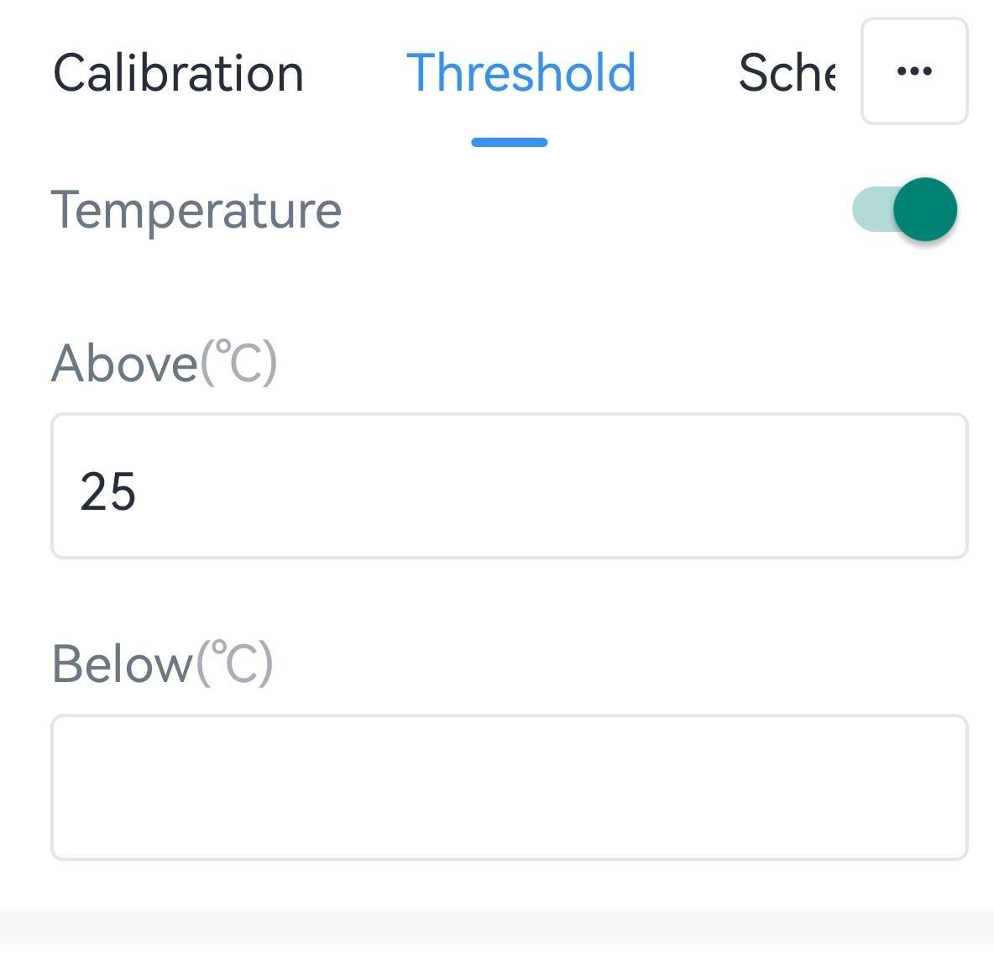This screenshot has width=994, height=955.
Task: Click the Above(°C) field label
Action: [165, 363]
